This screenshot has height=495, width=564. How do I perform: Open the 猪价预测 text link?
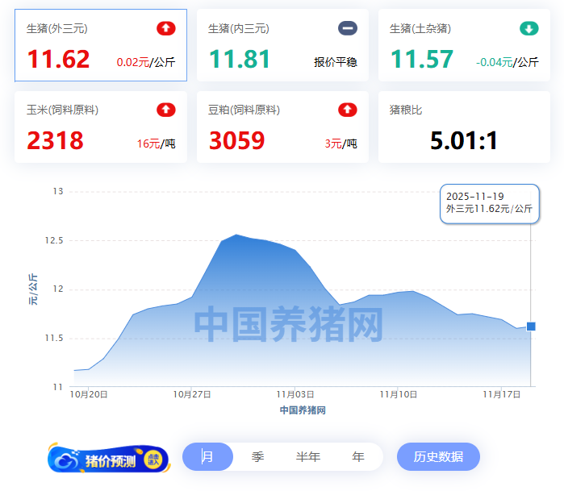click(111, 461)
